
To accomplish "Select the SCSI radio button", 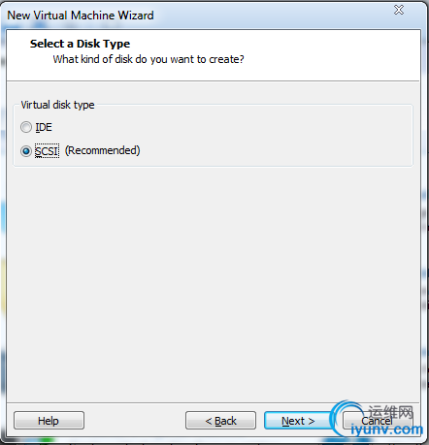I will [x=26, y=151].
